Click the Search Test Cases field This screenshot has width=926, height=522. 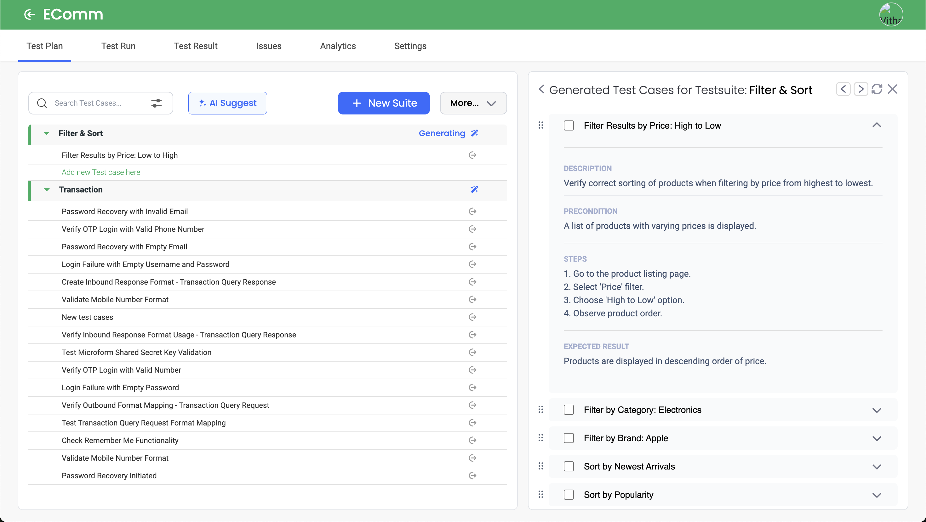point(97,103)
